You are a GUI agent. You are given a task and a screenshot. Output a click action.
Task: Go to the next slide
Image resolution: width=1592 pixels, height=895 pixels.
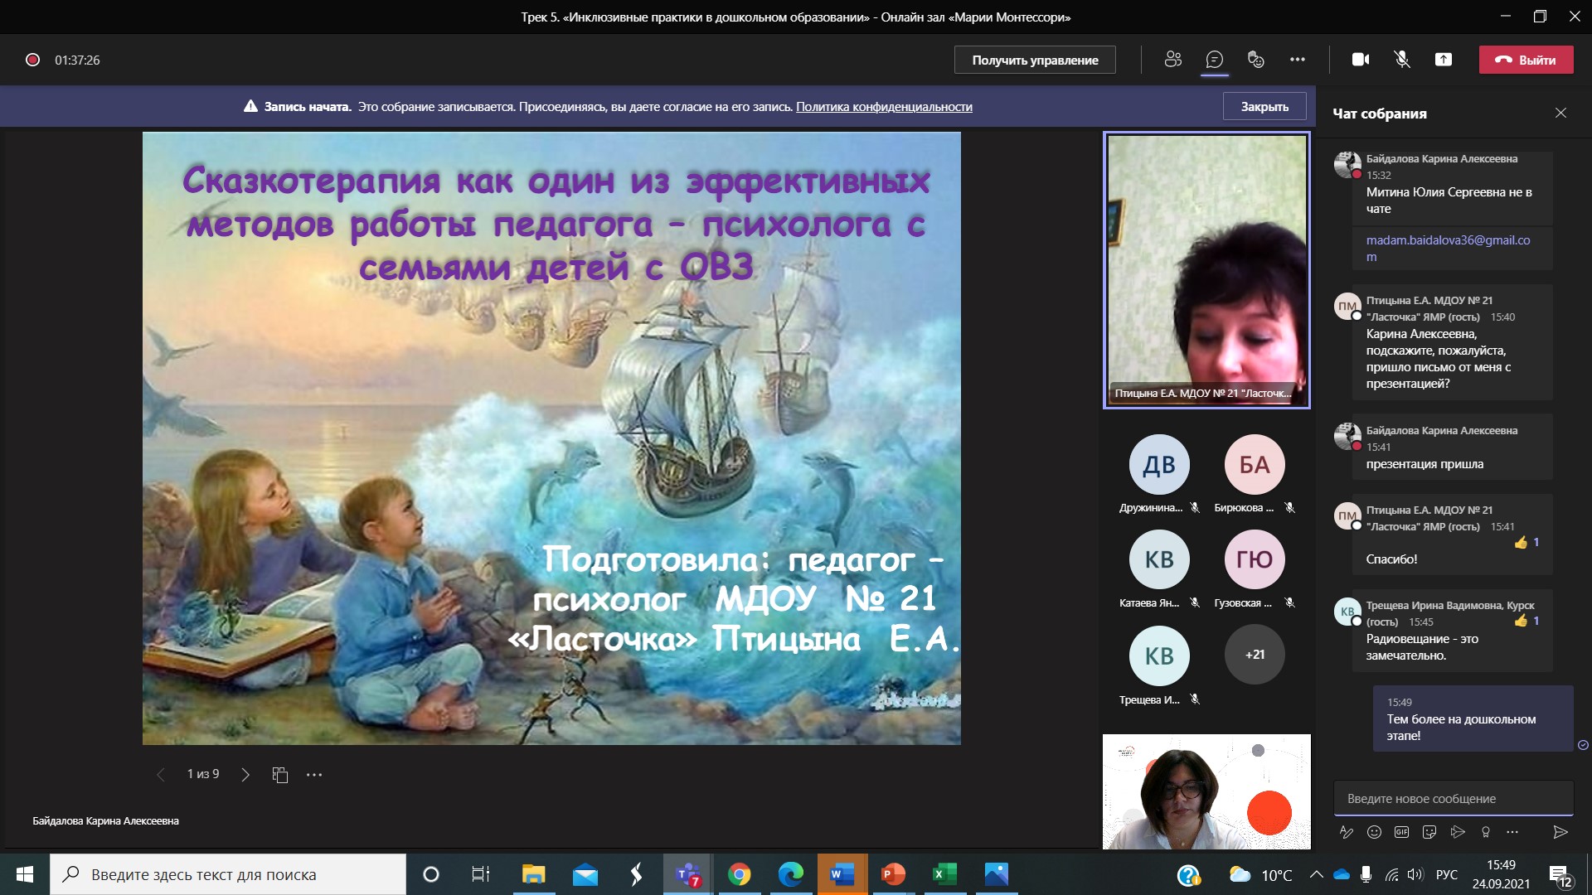point(245,775)
